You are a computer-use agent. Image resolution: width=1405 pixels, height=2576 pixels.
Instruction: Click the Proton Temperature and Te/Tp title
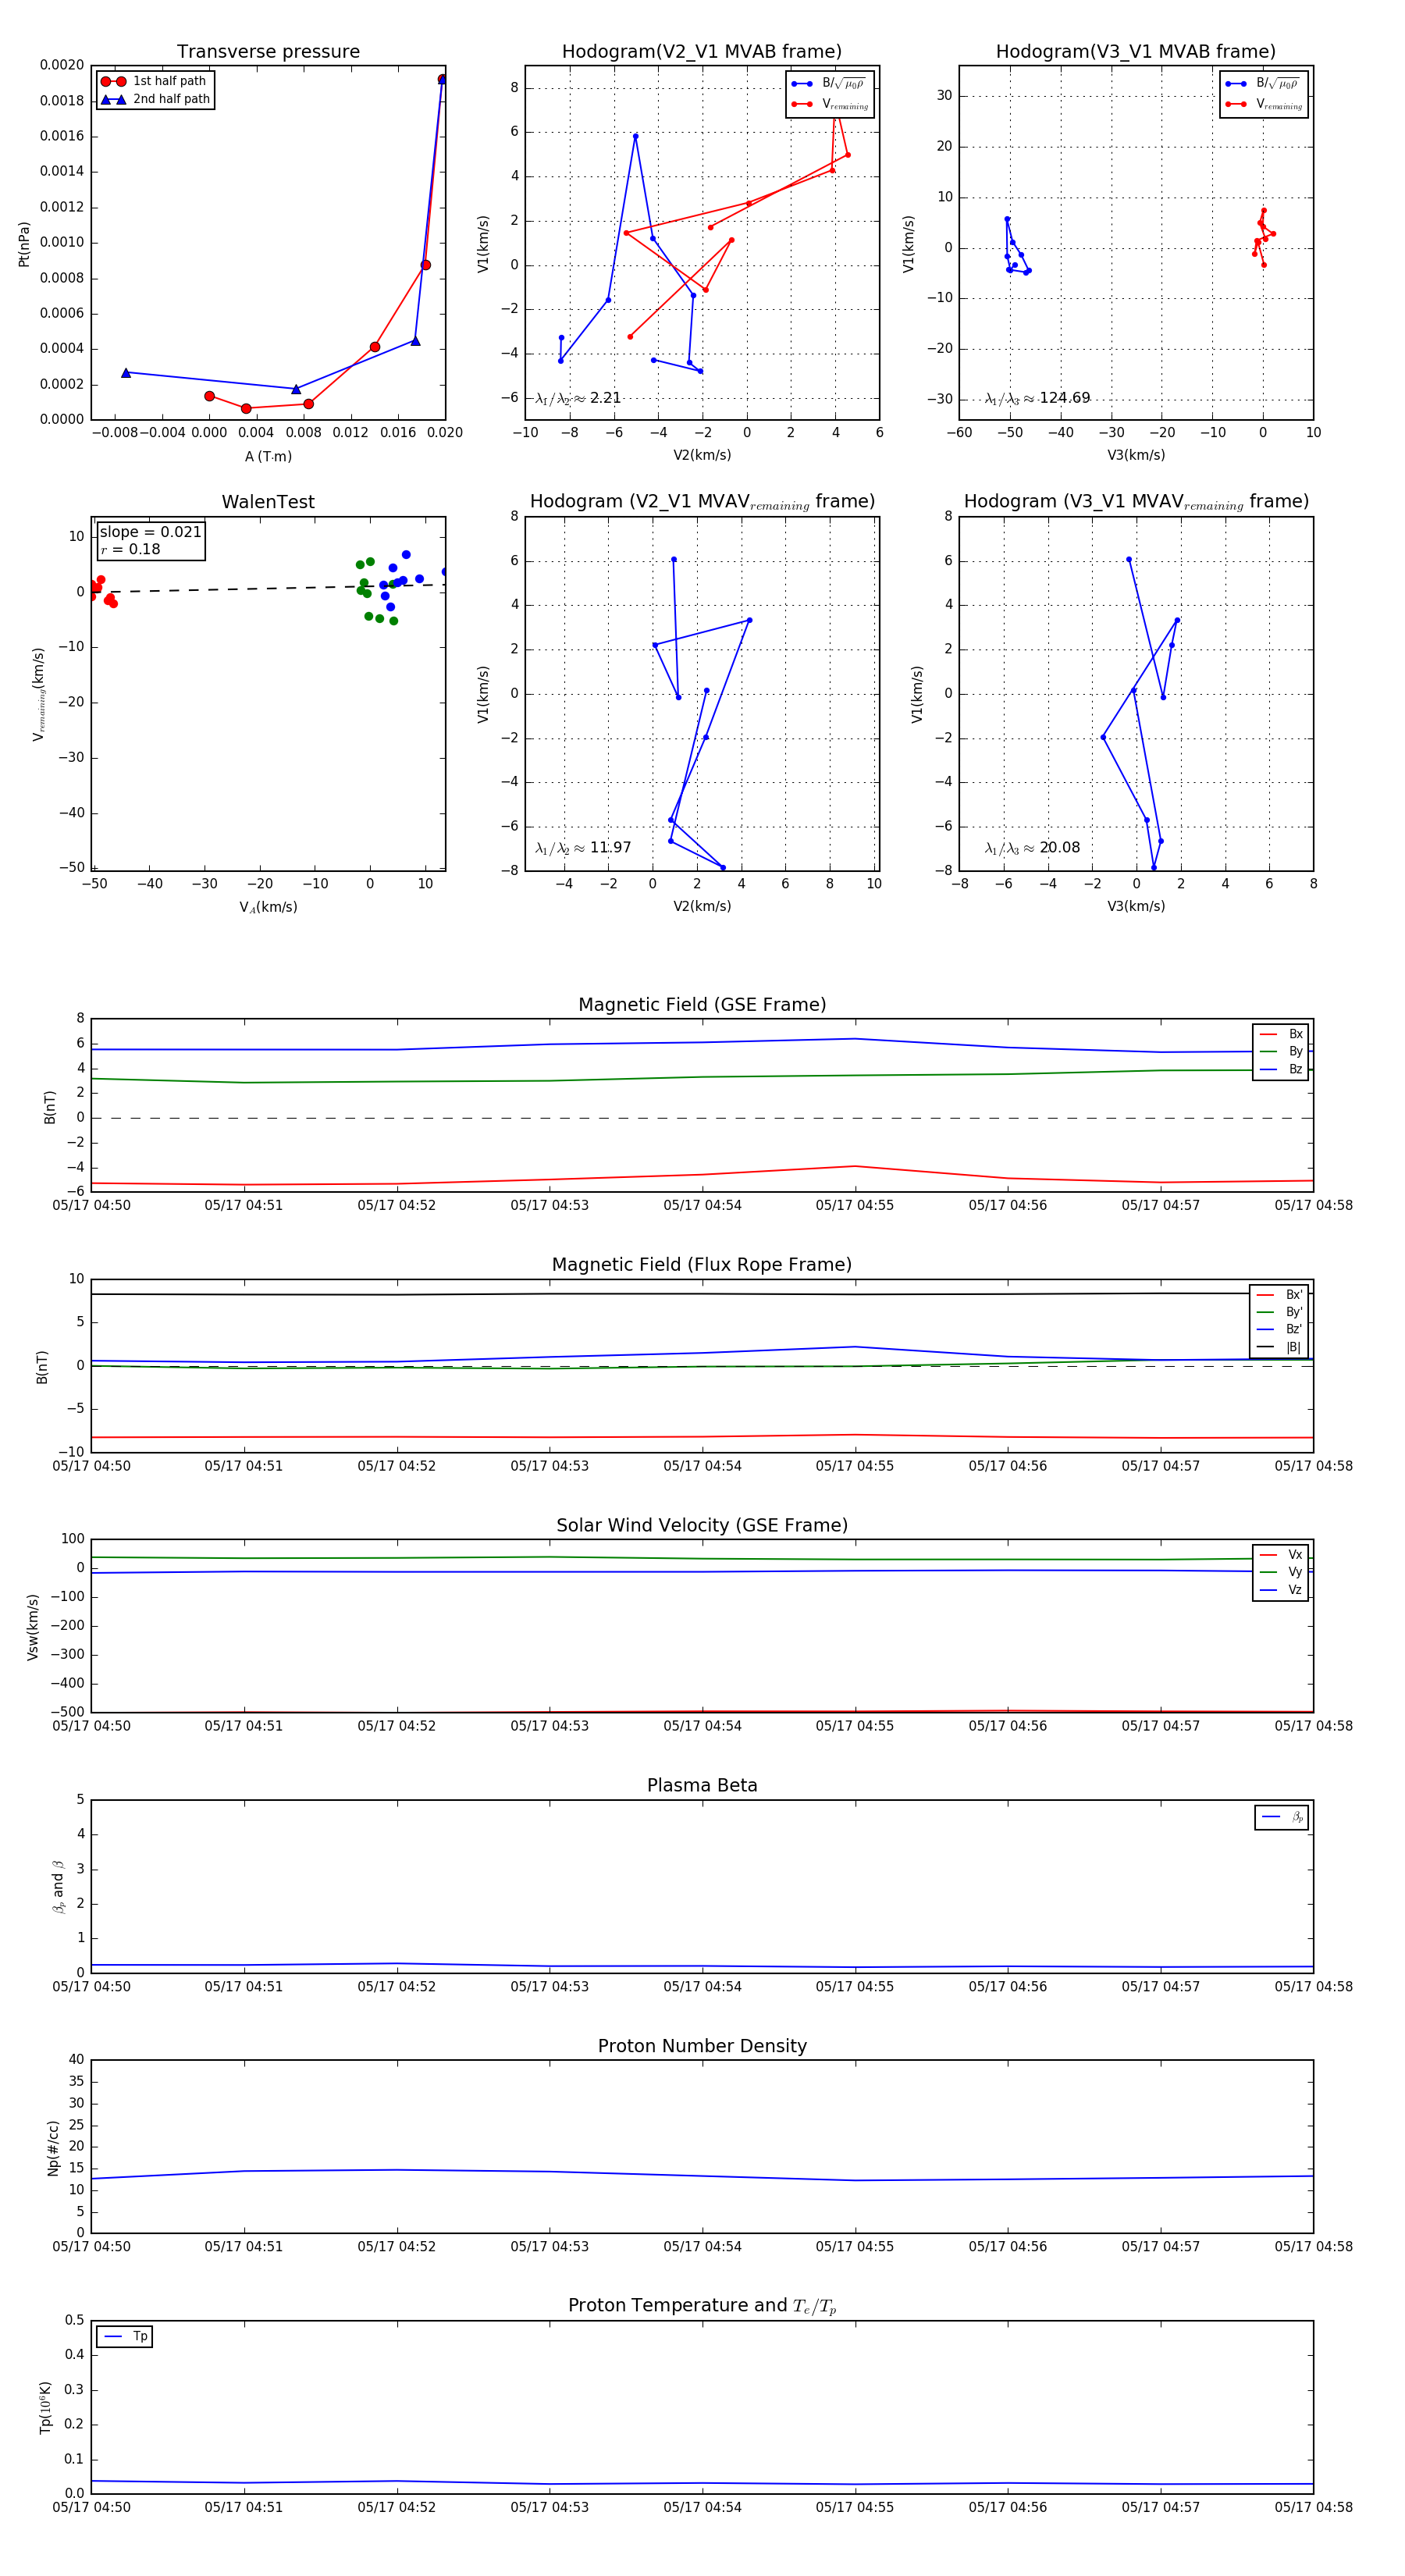702,2306
